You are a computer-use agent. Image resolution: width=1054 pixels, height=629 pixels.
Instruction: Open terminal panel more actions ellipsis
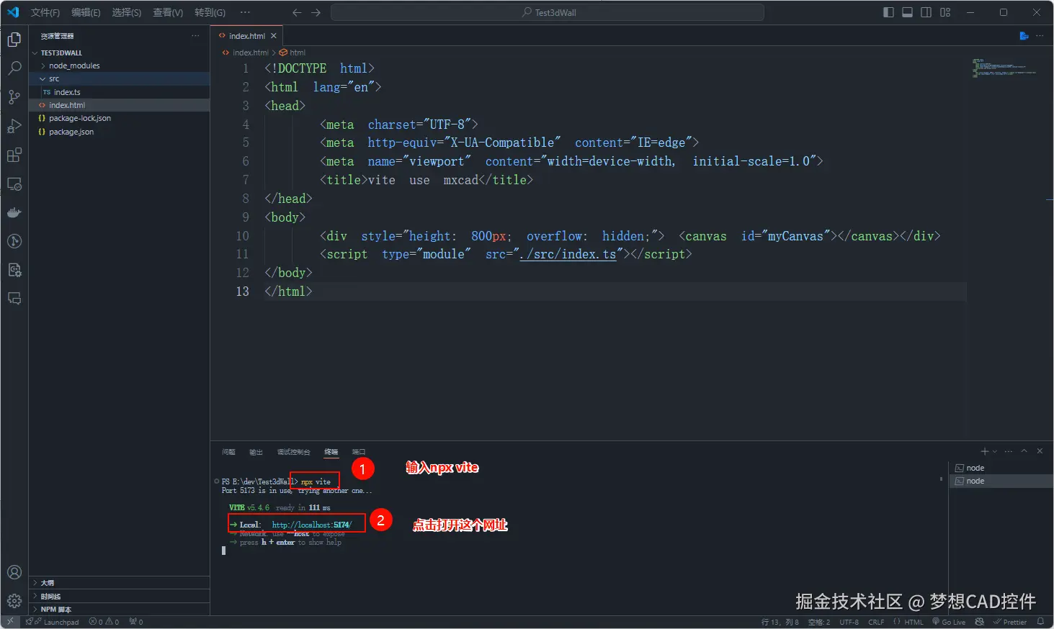1009,451
